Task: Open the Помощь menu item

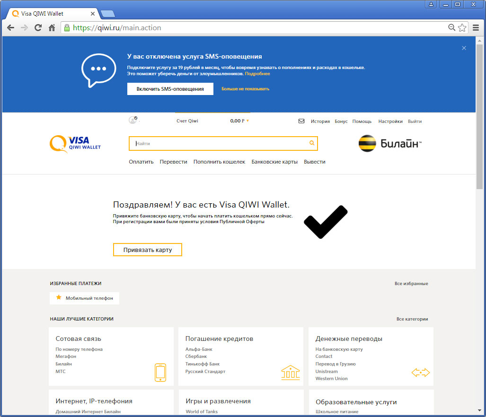Action: click(362, 122)
